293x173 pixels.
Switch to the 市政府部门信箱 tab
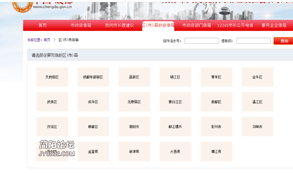[x=197, y=25]
